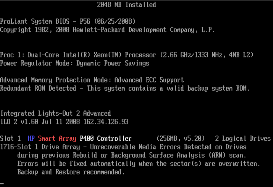
Task: Click the ProLiant System BIOS P56 line
Action: click(x=68, y=22)
